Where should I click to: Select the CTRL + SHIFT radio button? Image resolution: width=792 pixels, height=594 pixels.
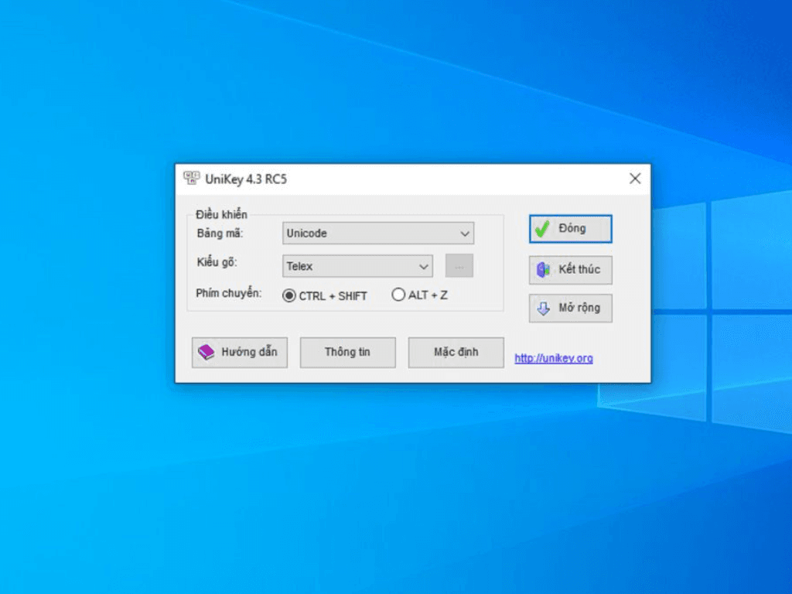[289, 295]
